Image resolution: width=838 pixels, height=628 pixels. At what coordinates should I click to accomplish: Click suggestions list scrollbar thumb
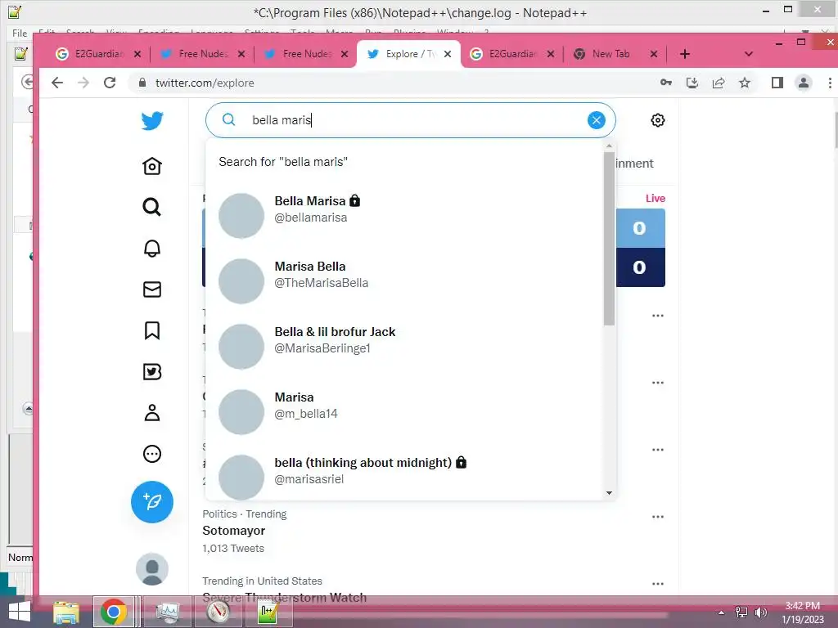(x=609, y=238)
